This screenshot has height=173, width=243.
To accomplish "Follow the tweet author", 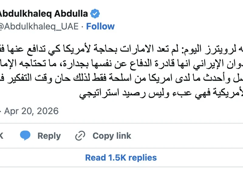I will pyautogui.click(x=101, y=26).
